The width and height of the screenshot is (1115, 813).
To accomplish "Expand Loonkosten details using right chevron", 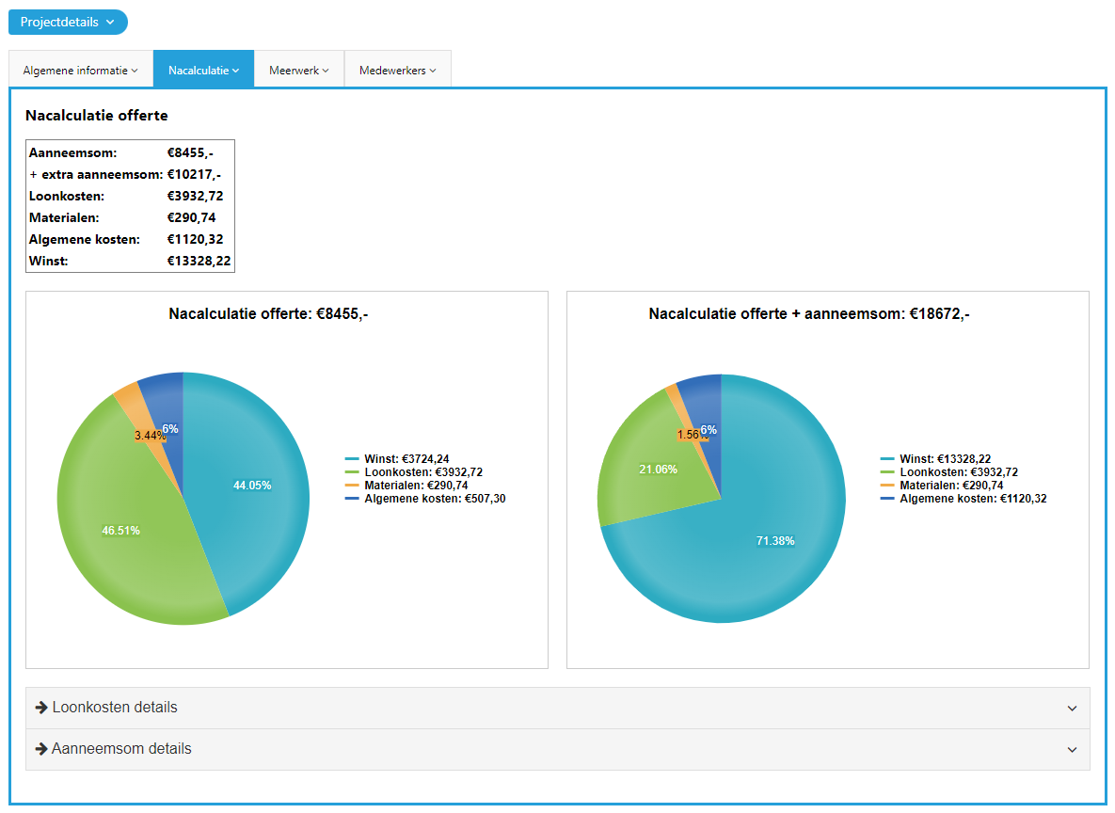I will 1072,709.
